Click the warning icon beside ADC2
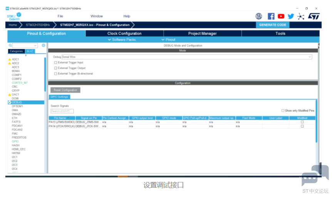The height and width of the screenshot is (197, 332). point(10,63)
